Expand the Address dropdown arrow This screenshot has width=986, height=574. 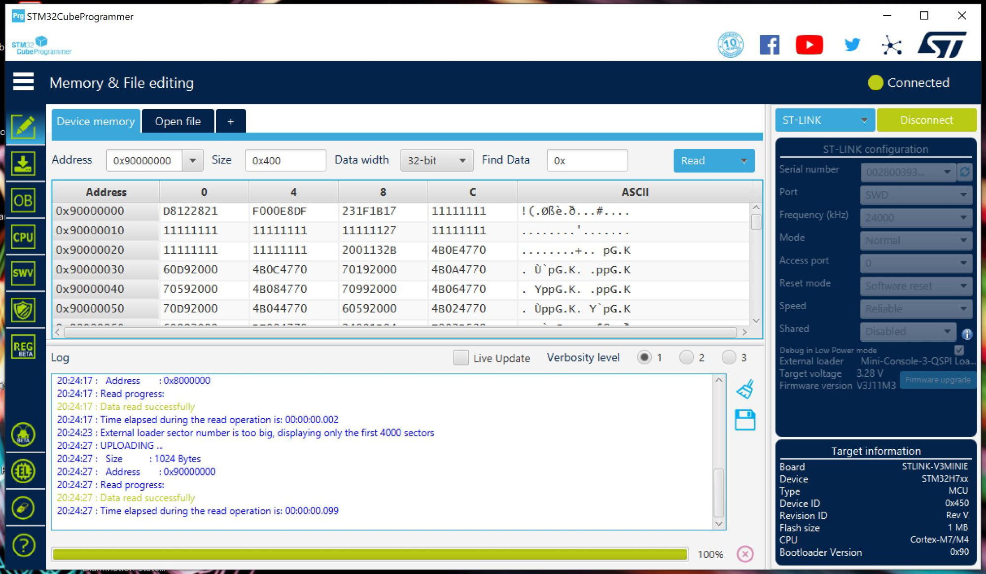(x=193, y=160)
